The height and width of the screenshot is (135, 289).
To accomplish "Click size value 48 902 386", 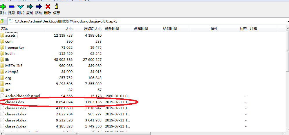I will 63,59.
